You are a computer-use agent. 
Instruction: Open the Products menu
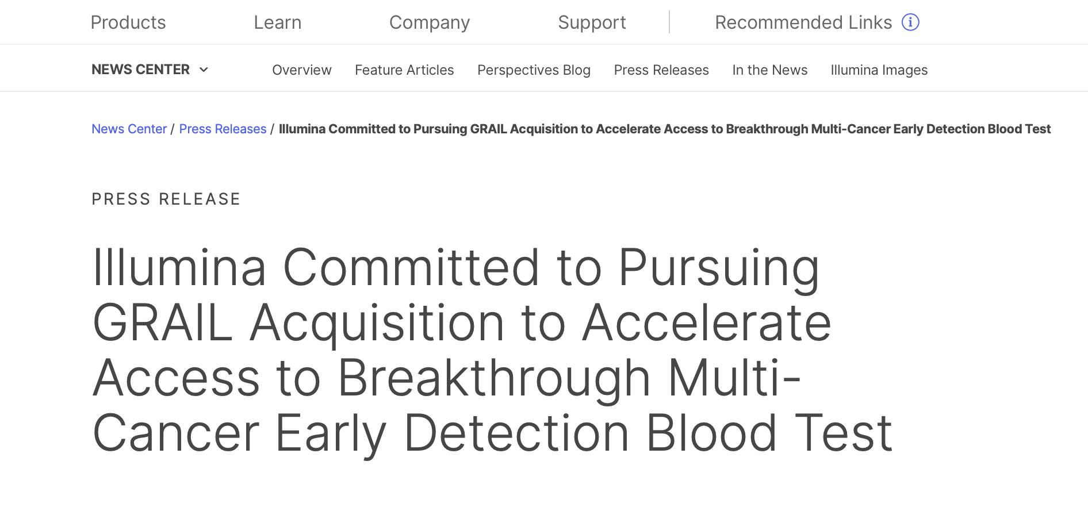(x=128, y=22)
